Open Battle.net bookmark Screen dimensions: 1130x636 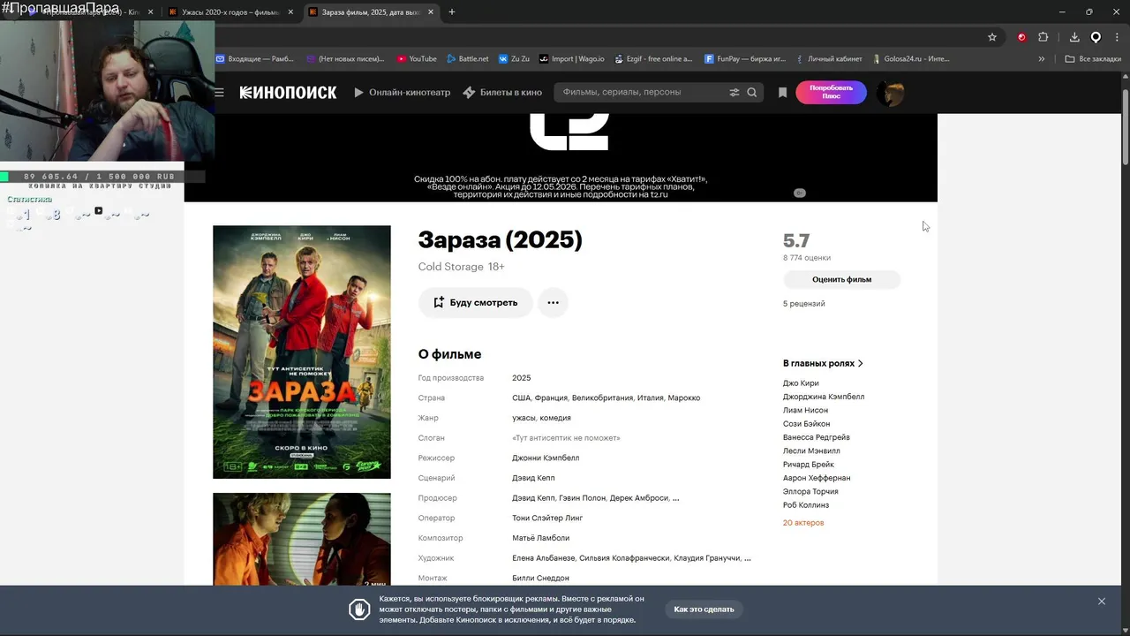(x=467, y=59)
